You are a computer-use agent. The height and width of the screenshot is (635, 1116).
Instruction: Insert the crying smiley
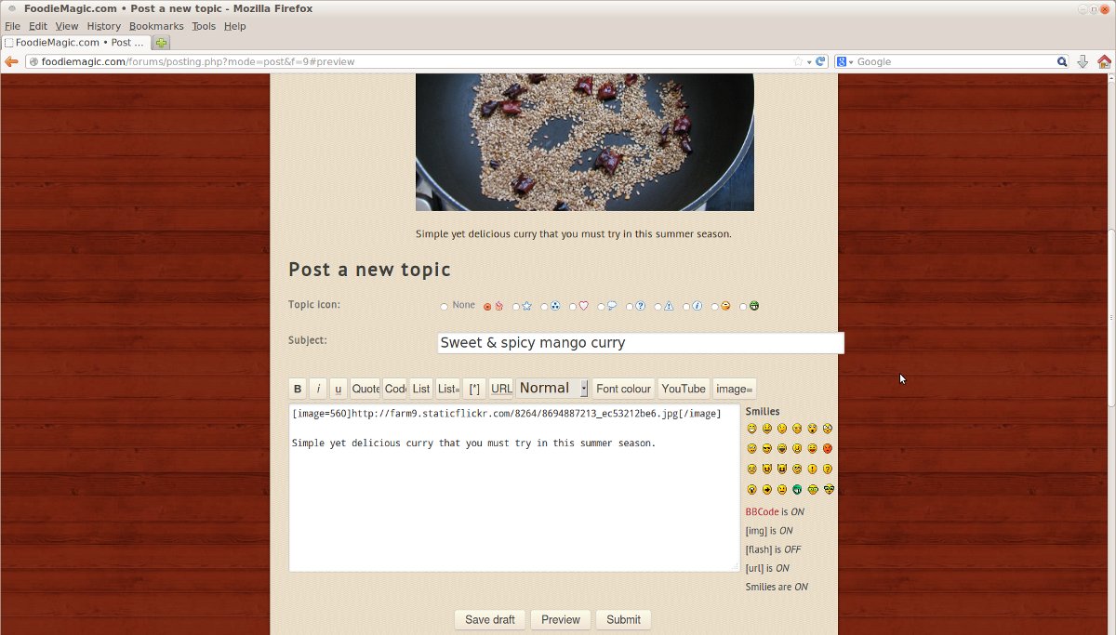[751, 469]
